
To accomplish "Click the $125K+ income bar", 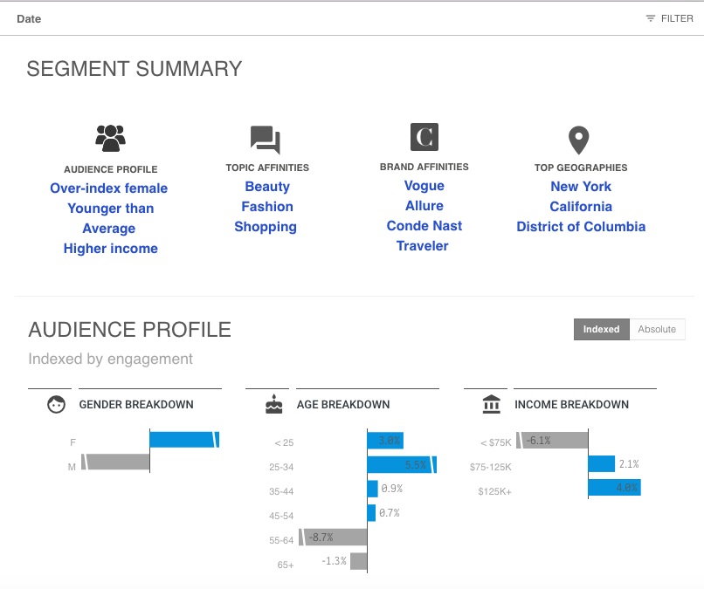I will click(x=614, y=487).
